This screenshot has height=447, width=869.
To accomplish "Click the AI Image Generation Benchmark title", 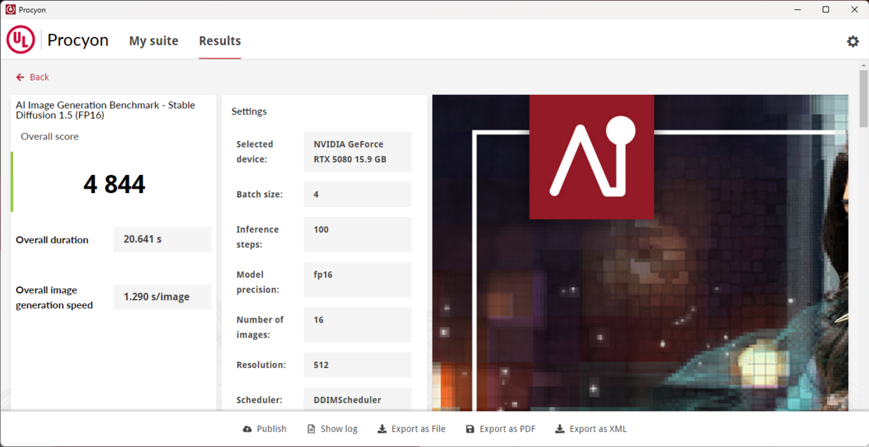I will pyautogui.click(x=106, y=110).
